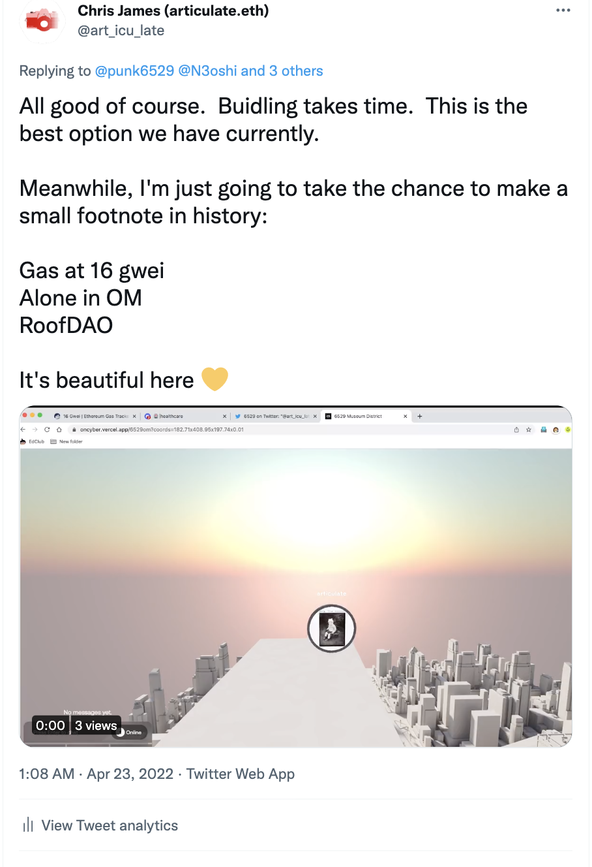Image resolution: width=592 pixels, height=867 pixels.
Task: Click "View Tweet analytics"
Action: (x=110, y=825)
